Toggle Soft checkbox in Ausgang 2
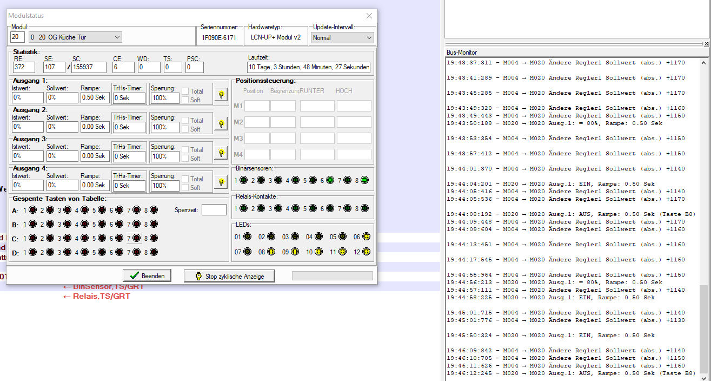Image resolution: width=711 pixels, height=381 pixels. coord(185,129)
